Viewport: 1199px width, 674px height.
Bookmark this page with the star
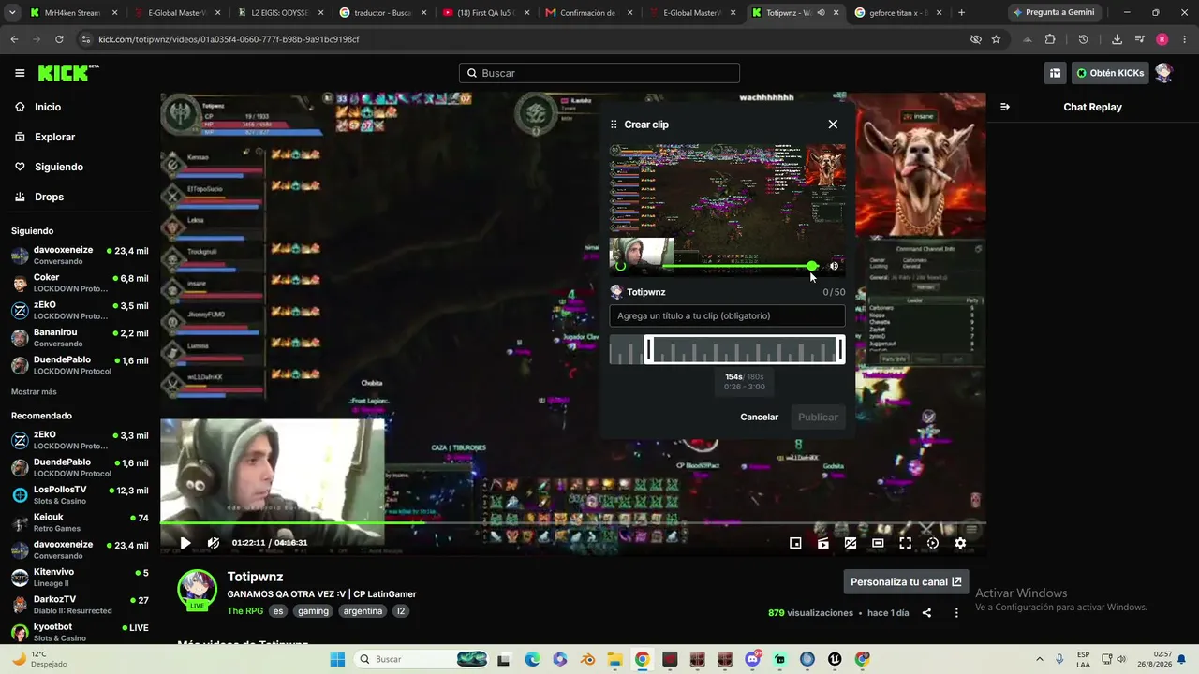(x=996, y=39)
